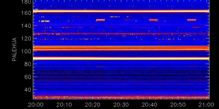This screenshot has width=219, height=109.
Task: Click the 80 frequency axis label
Action: tap(28, 64)
